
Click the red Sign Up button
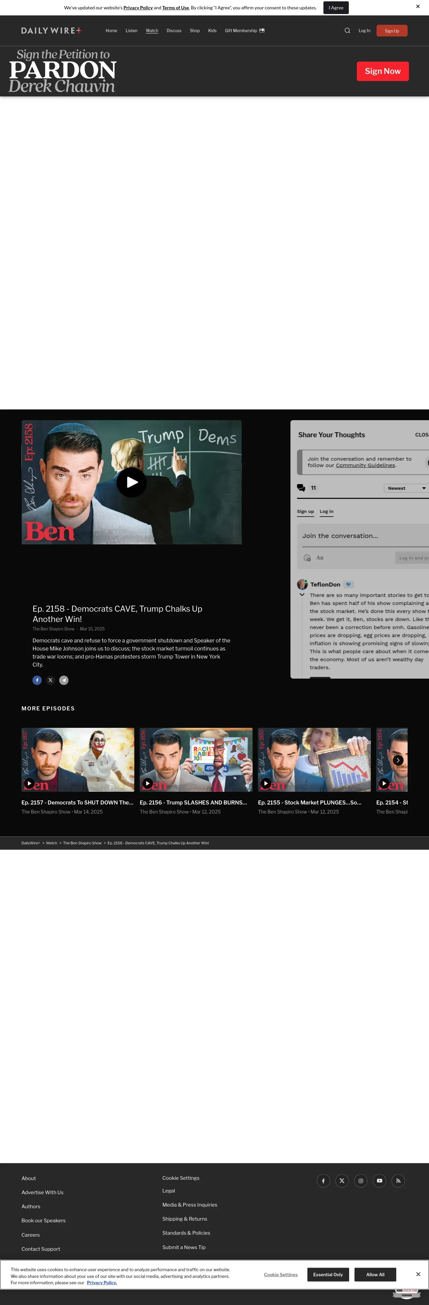pyautogui.click(x=392, y=30)
